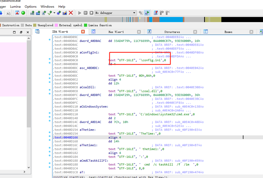Close the left docked panel
This screenshot has width=263, height=178.
tap(28, 32)
